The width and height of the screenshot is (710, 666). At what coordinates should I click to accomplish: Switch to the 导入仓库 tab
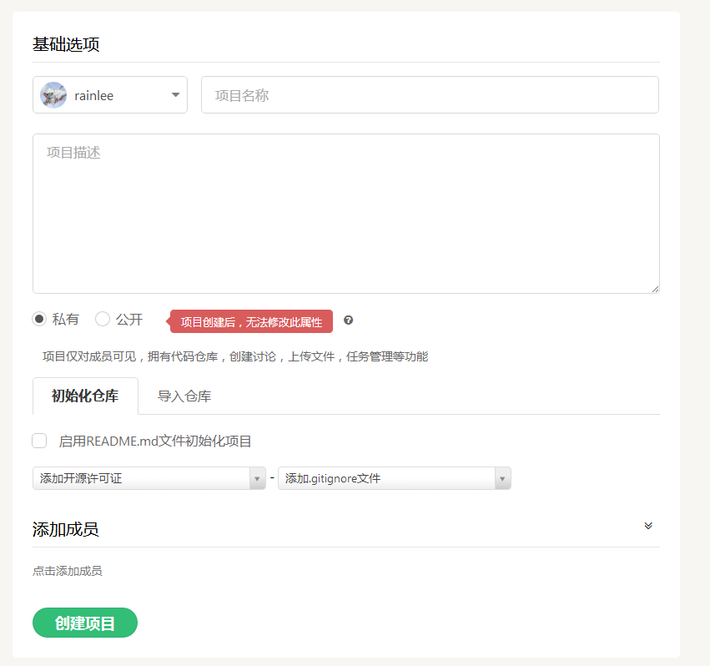[184, 396]
